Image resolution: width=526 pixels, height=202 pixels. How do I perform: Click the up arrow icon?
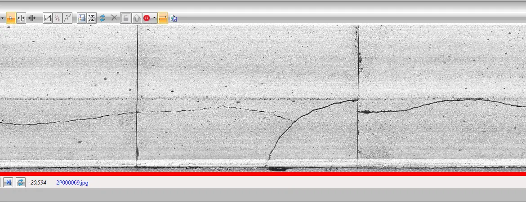click(137, 18)
